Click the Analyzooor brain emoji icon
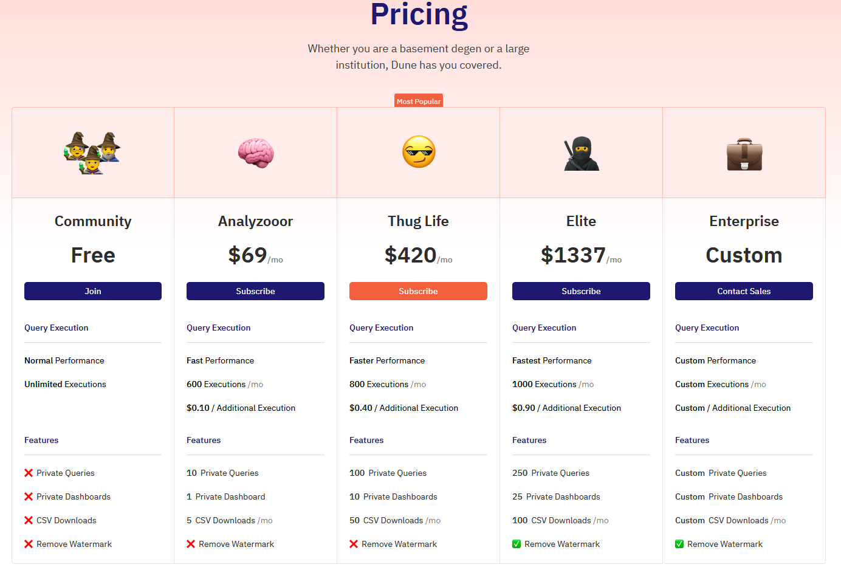The height and width of the screenshot is (567, 841). pos(256,153)
